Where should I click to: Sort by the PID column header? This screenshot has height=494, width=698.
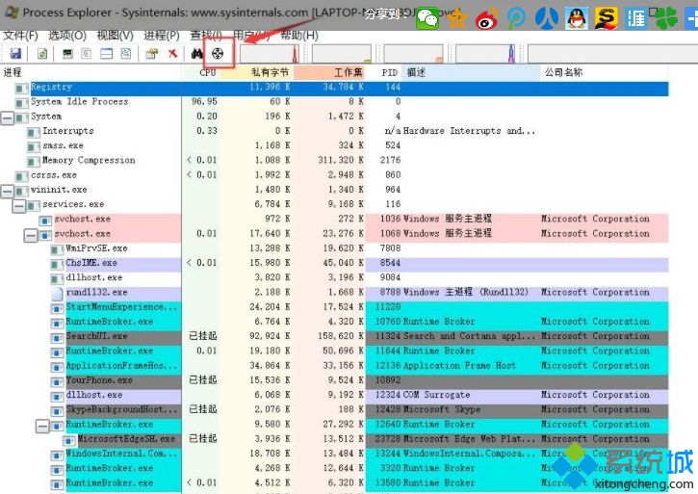point(389,72)
